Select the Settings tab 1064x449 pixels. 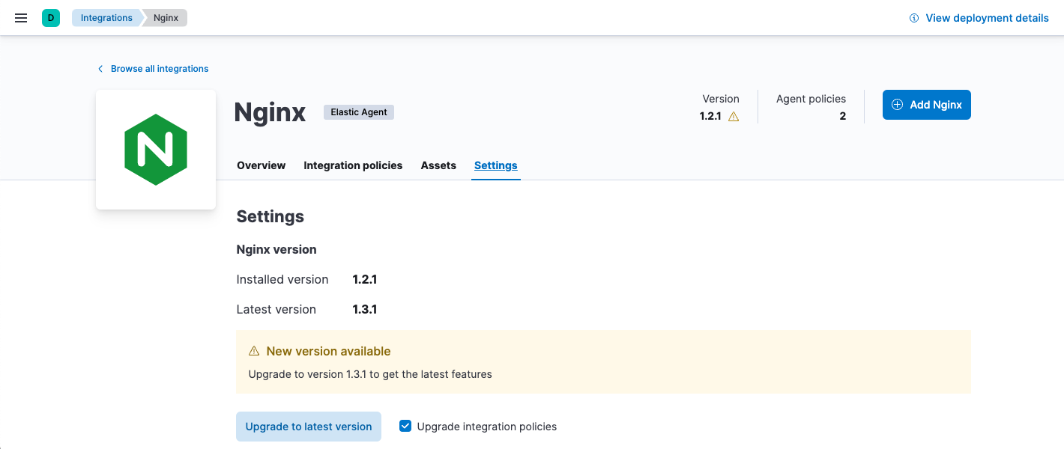(x=495, y=165)
